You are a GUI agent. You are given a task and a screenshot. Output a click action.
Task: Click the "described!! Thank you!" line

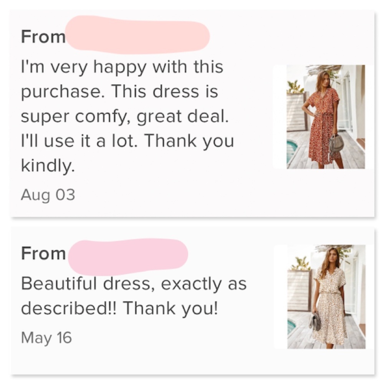119,308
